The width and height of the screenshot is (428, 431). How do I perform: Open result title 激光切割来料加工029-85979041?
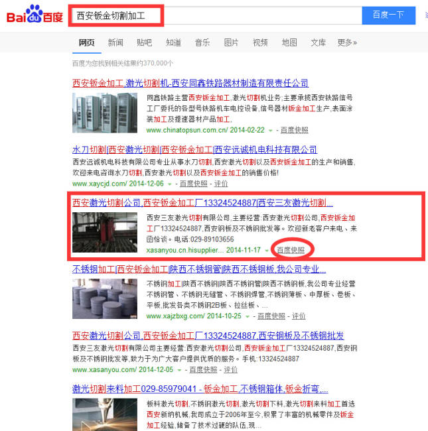[200, 389]
